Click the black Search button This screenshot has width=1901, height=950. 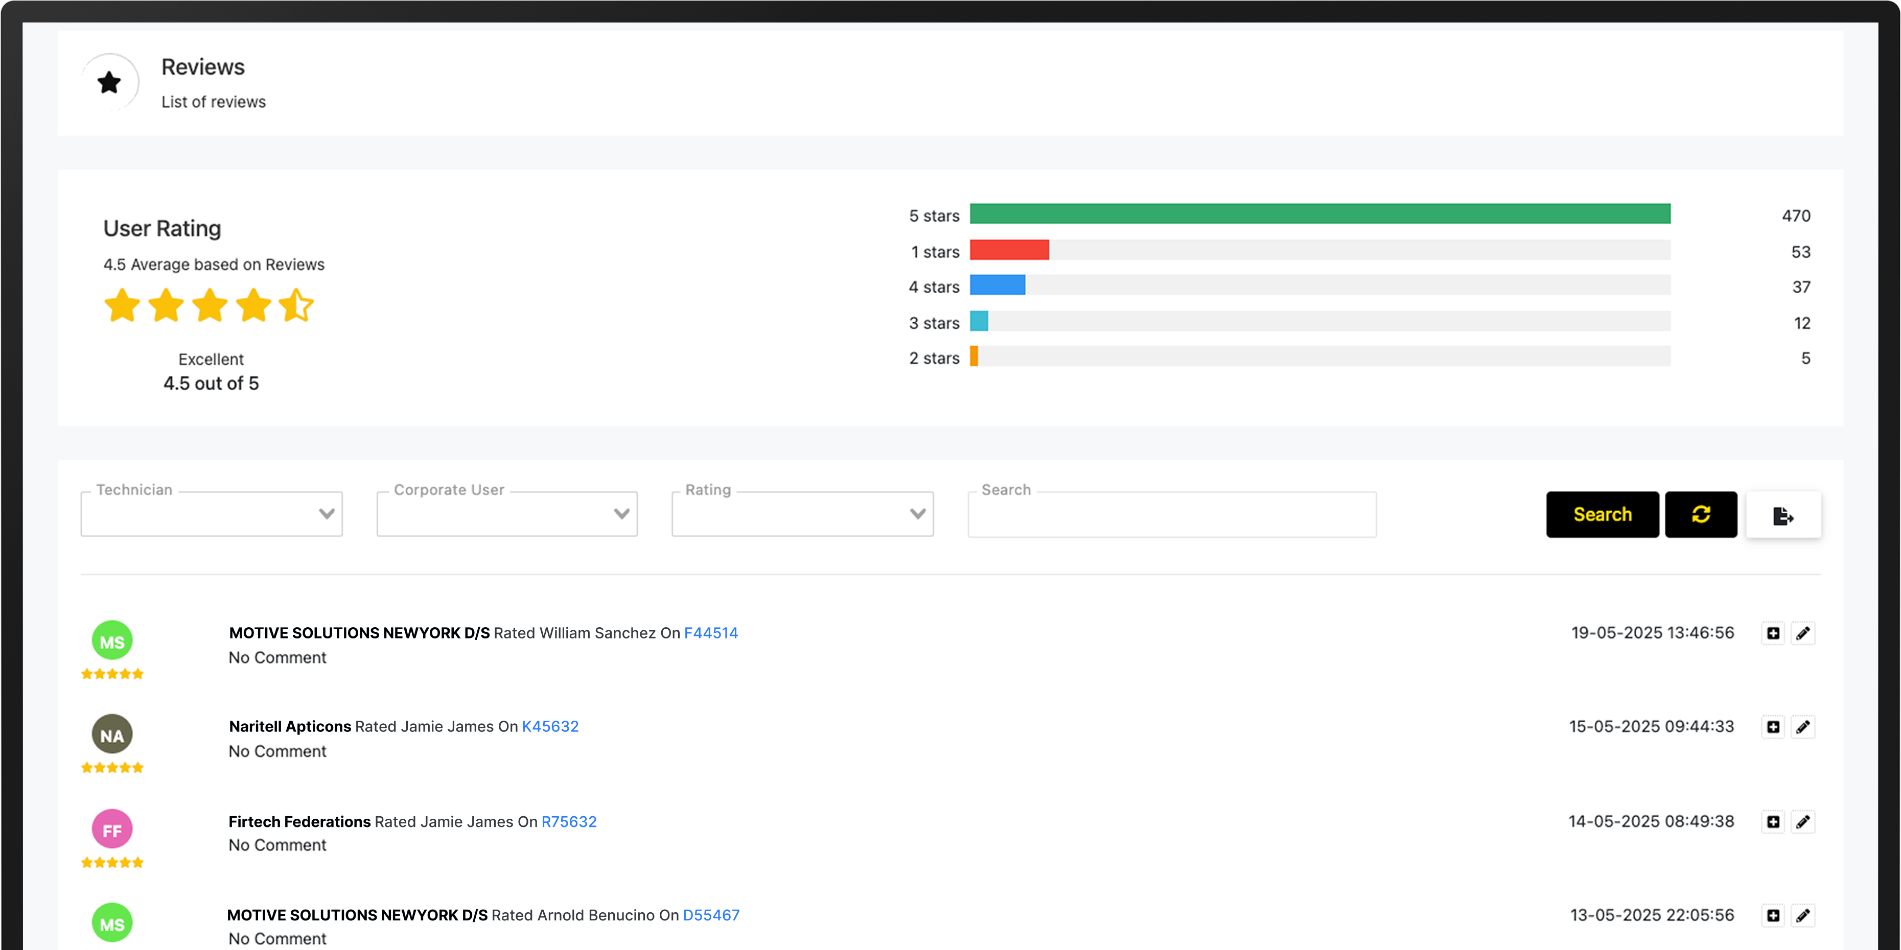pyautogui.click(x=1602, y=514)
